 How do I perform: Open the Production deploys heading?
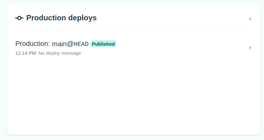coord(61,18)
